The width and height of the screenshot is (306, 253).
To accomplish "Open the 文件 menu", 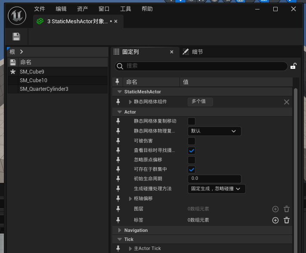I will point(39,9).
